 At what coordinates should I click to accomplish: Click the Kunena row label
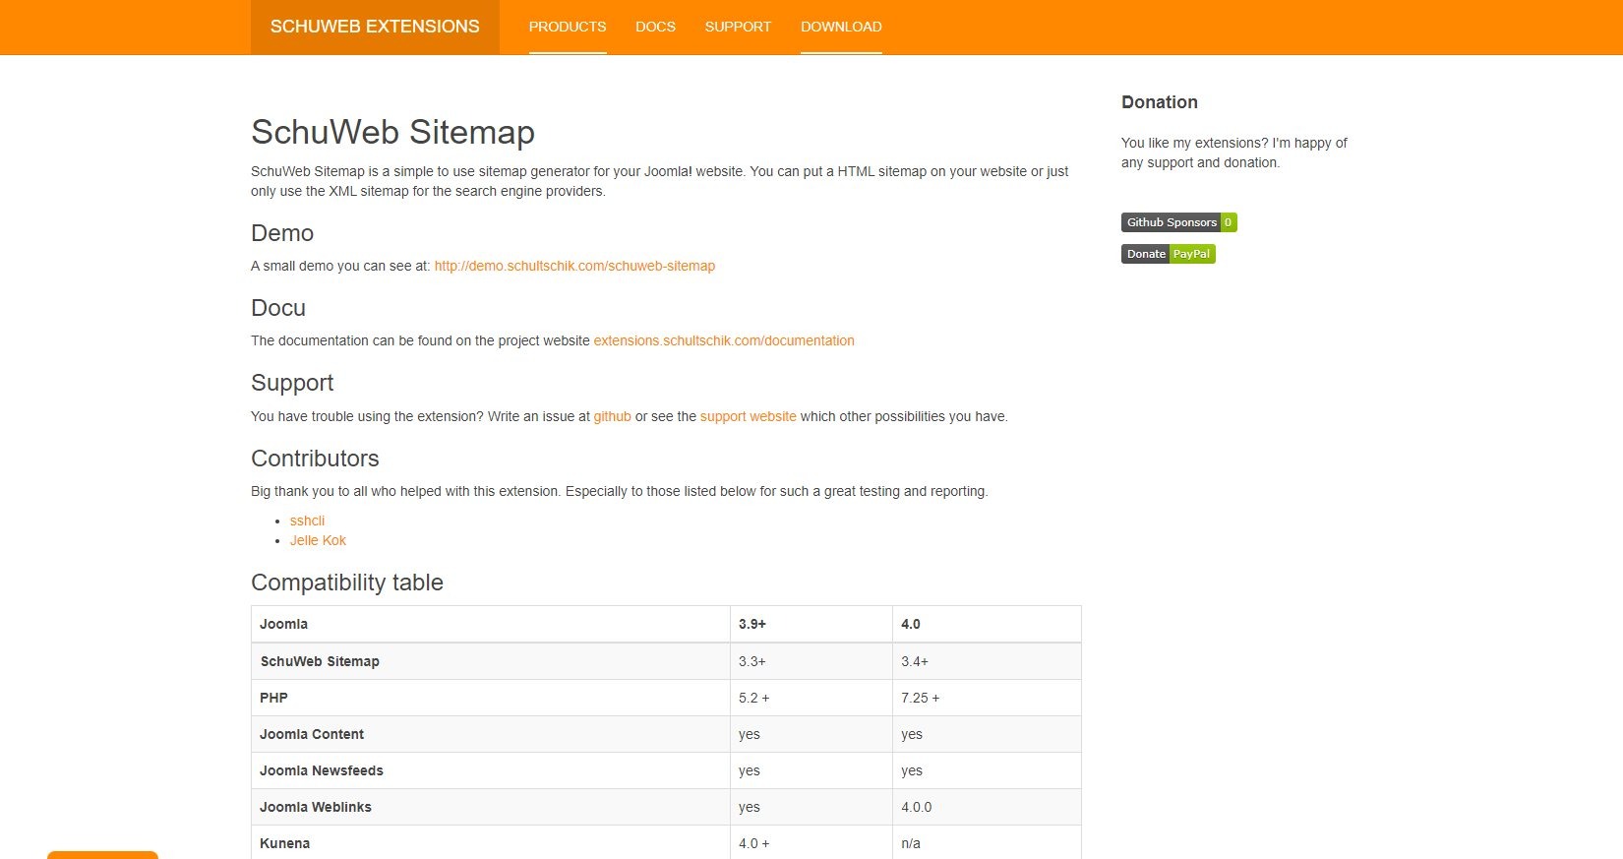click(285, 843)
